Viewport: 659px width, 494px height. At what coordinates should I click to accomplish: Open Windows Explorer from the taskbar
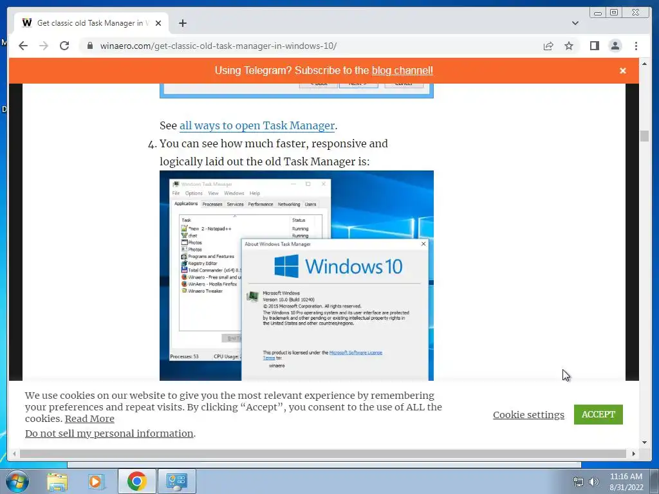tap(57, 481)
